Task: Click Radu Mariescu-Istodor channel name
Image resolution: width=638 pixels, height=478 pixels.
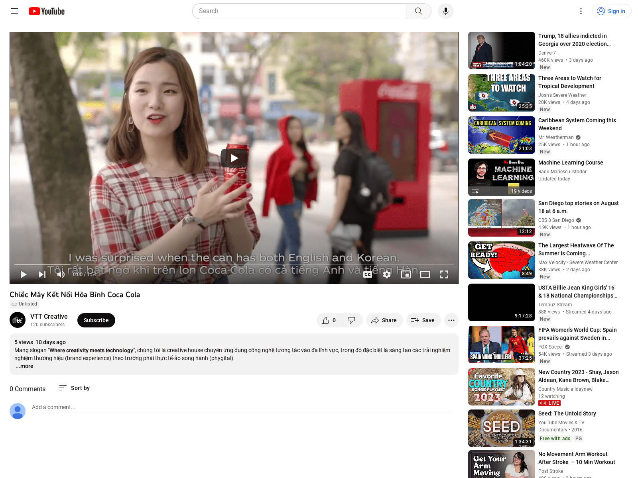Action: click(x=562, y=172)
